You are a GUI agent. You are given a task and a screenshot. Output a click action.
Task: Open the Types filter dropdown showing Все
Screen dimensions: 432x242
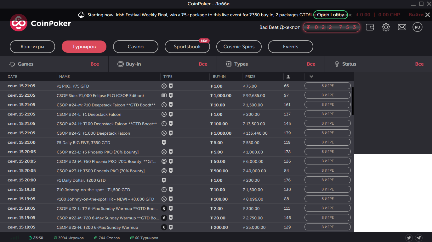coord(311,64)
